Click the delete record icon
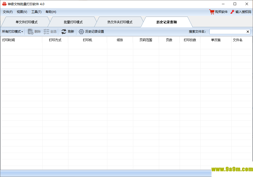This screenshot has width=253, height=177. click(31, 32)
